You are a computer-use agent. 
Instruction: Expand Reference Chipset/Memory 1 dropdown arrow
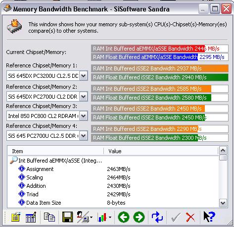click(x=84, y=76)
